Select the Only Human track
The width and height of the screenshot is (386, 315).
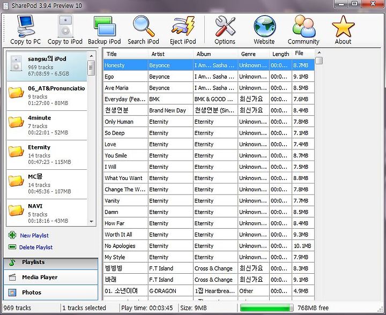(209, 122)
